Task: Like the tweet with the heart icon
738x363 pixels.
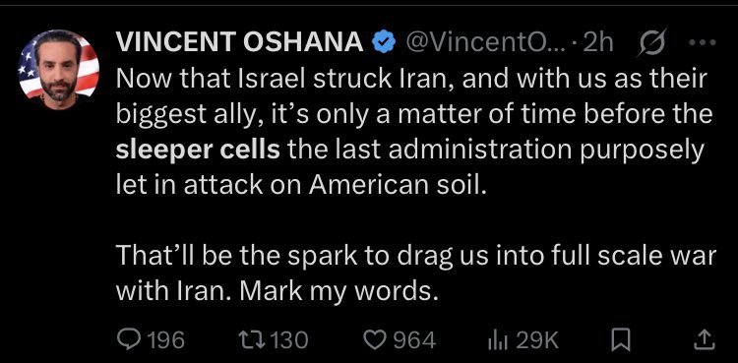Action: (376, 340)
